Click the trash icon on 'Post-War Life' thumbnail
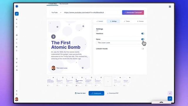This screenshot has height=106, width=188. click(x=101, y=78)
